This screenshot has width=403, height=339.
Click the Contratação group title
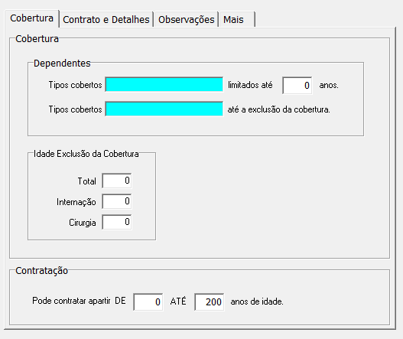click(41, 271)
